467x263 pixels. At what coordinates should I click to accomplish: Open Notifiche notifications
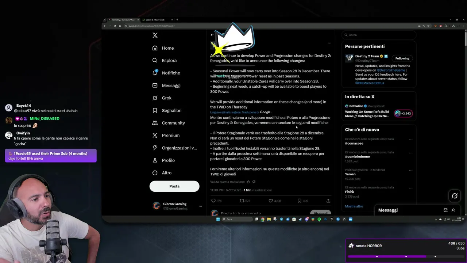pos(166,73)
